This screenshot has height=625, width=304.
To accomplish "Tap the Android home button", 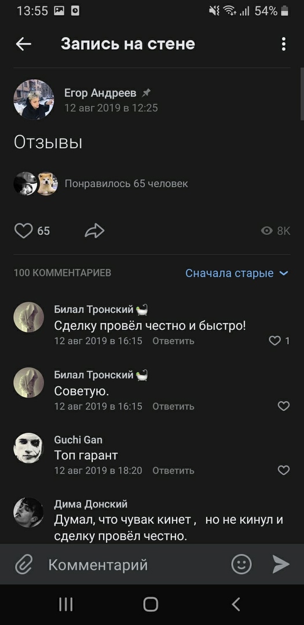I will coord(151,604).
